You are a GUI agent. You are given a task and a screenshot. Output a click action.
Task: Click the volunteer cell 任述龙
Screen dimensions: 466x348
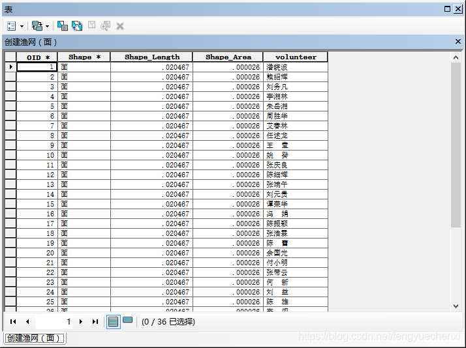point(296,136)
